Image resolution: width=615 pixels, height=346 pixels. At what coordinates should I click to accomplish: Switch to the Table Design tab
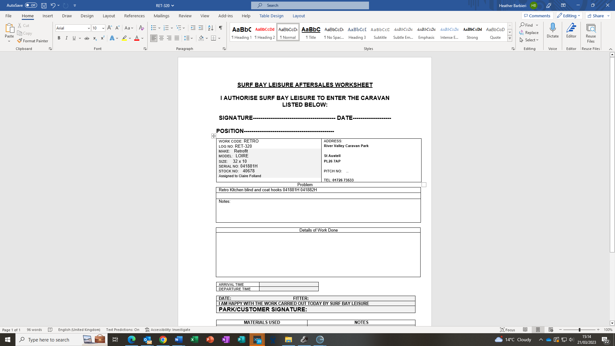click(271, 16)
